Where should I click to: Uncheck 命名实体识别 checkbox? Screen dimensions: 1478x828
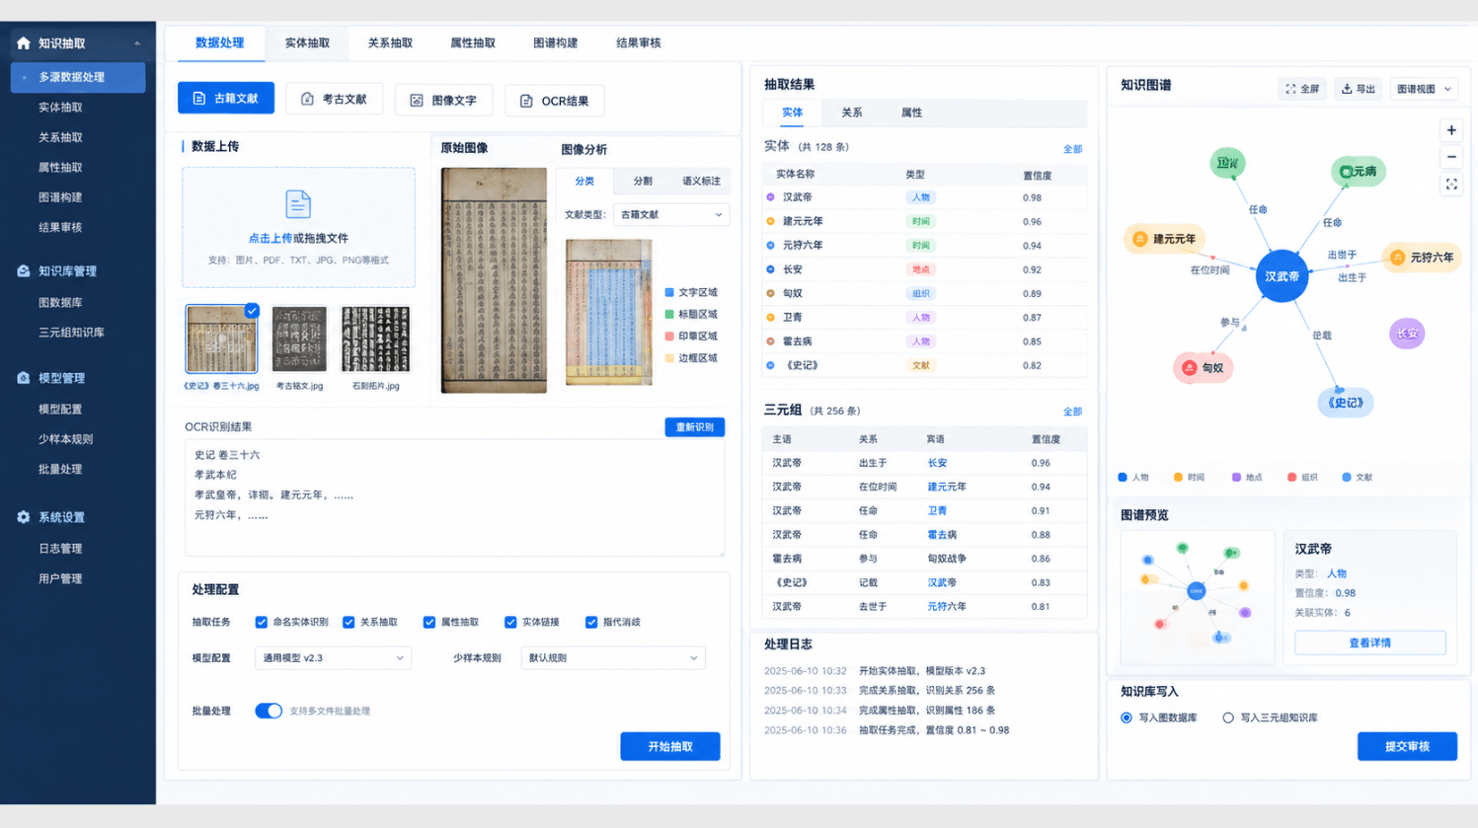pyautogui.click(x=262, y=623)
